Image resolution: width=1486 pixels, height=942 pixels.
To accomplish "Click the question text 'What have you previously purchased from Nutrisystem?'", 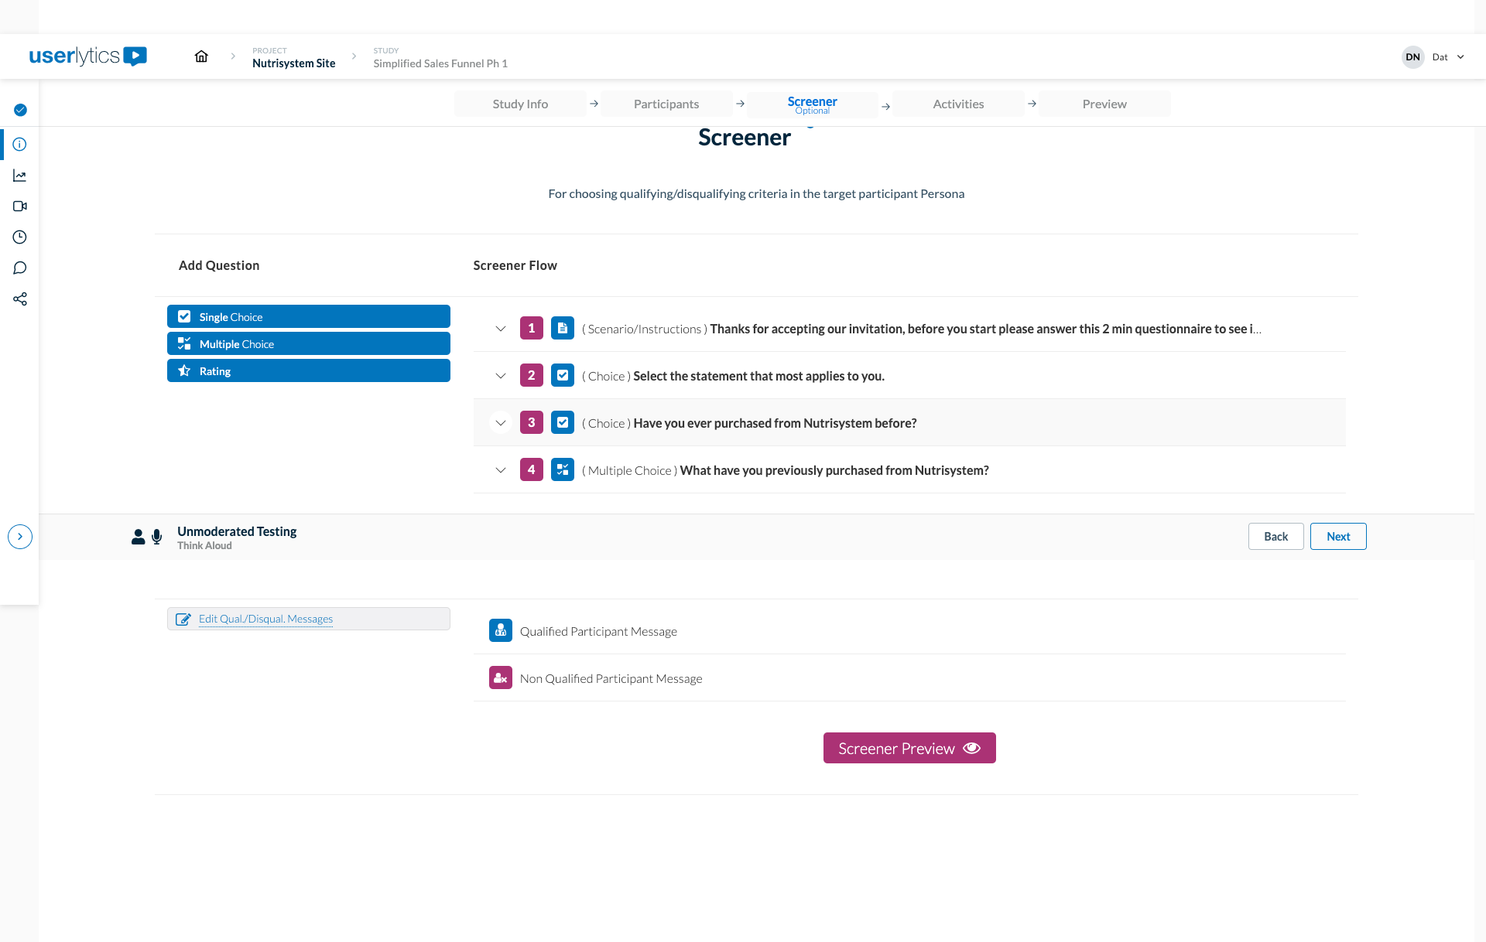I will tap(834, 470).
